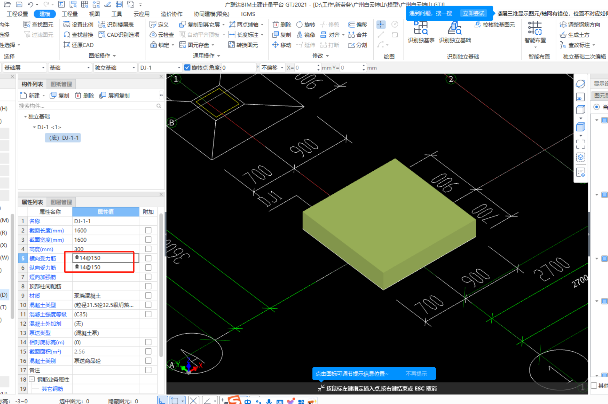Switch to the 图纸管理 tab
This screenshot has height=404, width=608.
(x=61, y=84)
